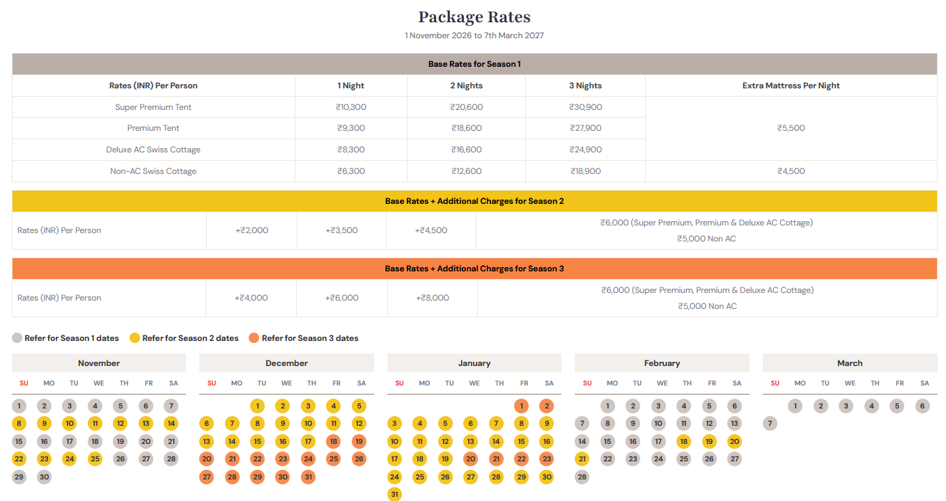Screen dimensions: 946x501
Task: Select November 30 on the calendar
Action: (45, 477)
